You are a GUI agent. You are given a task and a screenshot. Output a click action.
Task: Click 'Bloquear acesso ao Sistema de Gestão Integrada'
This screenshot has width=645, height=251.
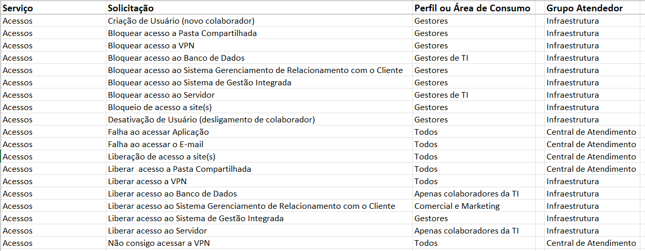coord(200,83)
